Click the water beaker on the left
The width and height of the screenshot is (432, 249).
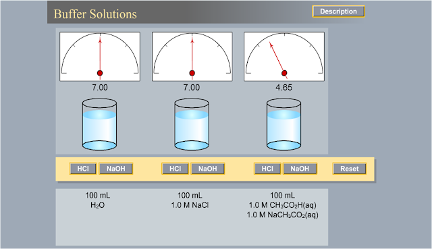tap(99, 124)
